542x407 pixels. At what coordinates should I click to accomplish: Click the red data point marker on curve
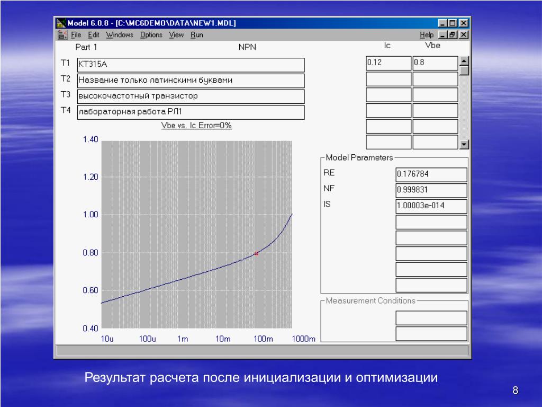(257, 253)
